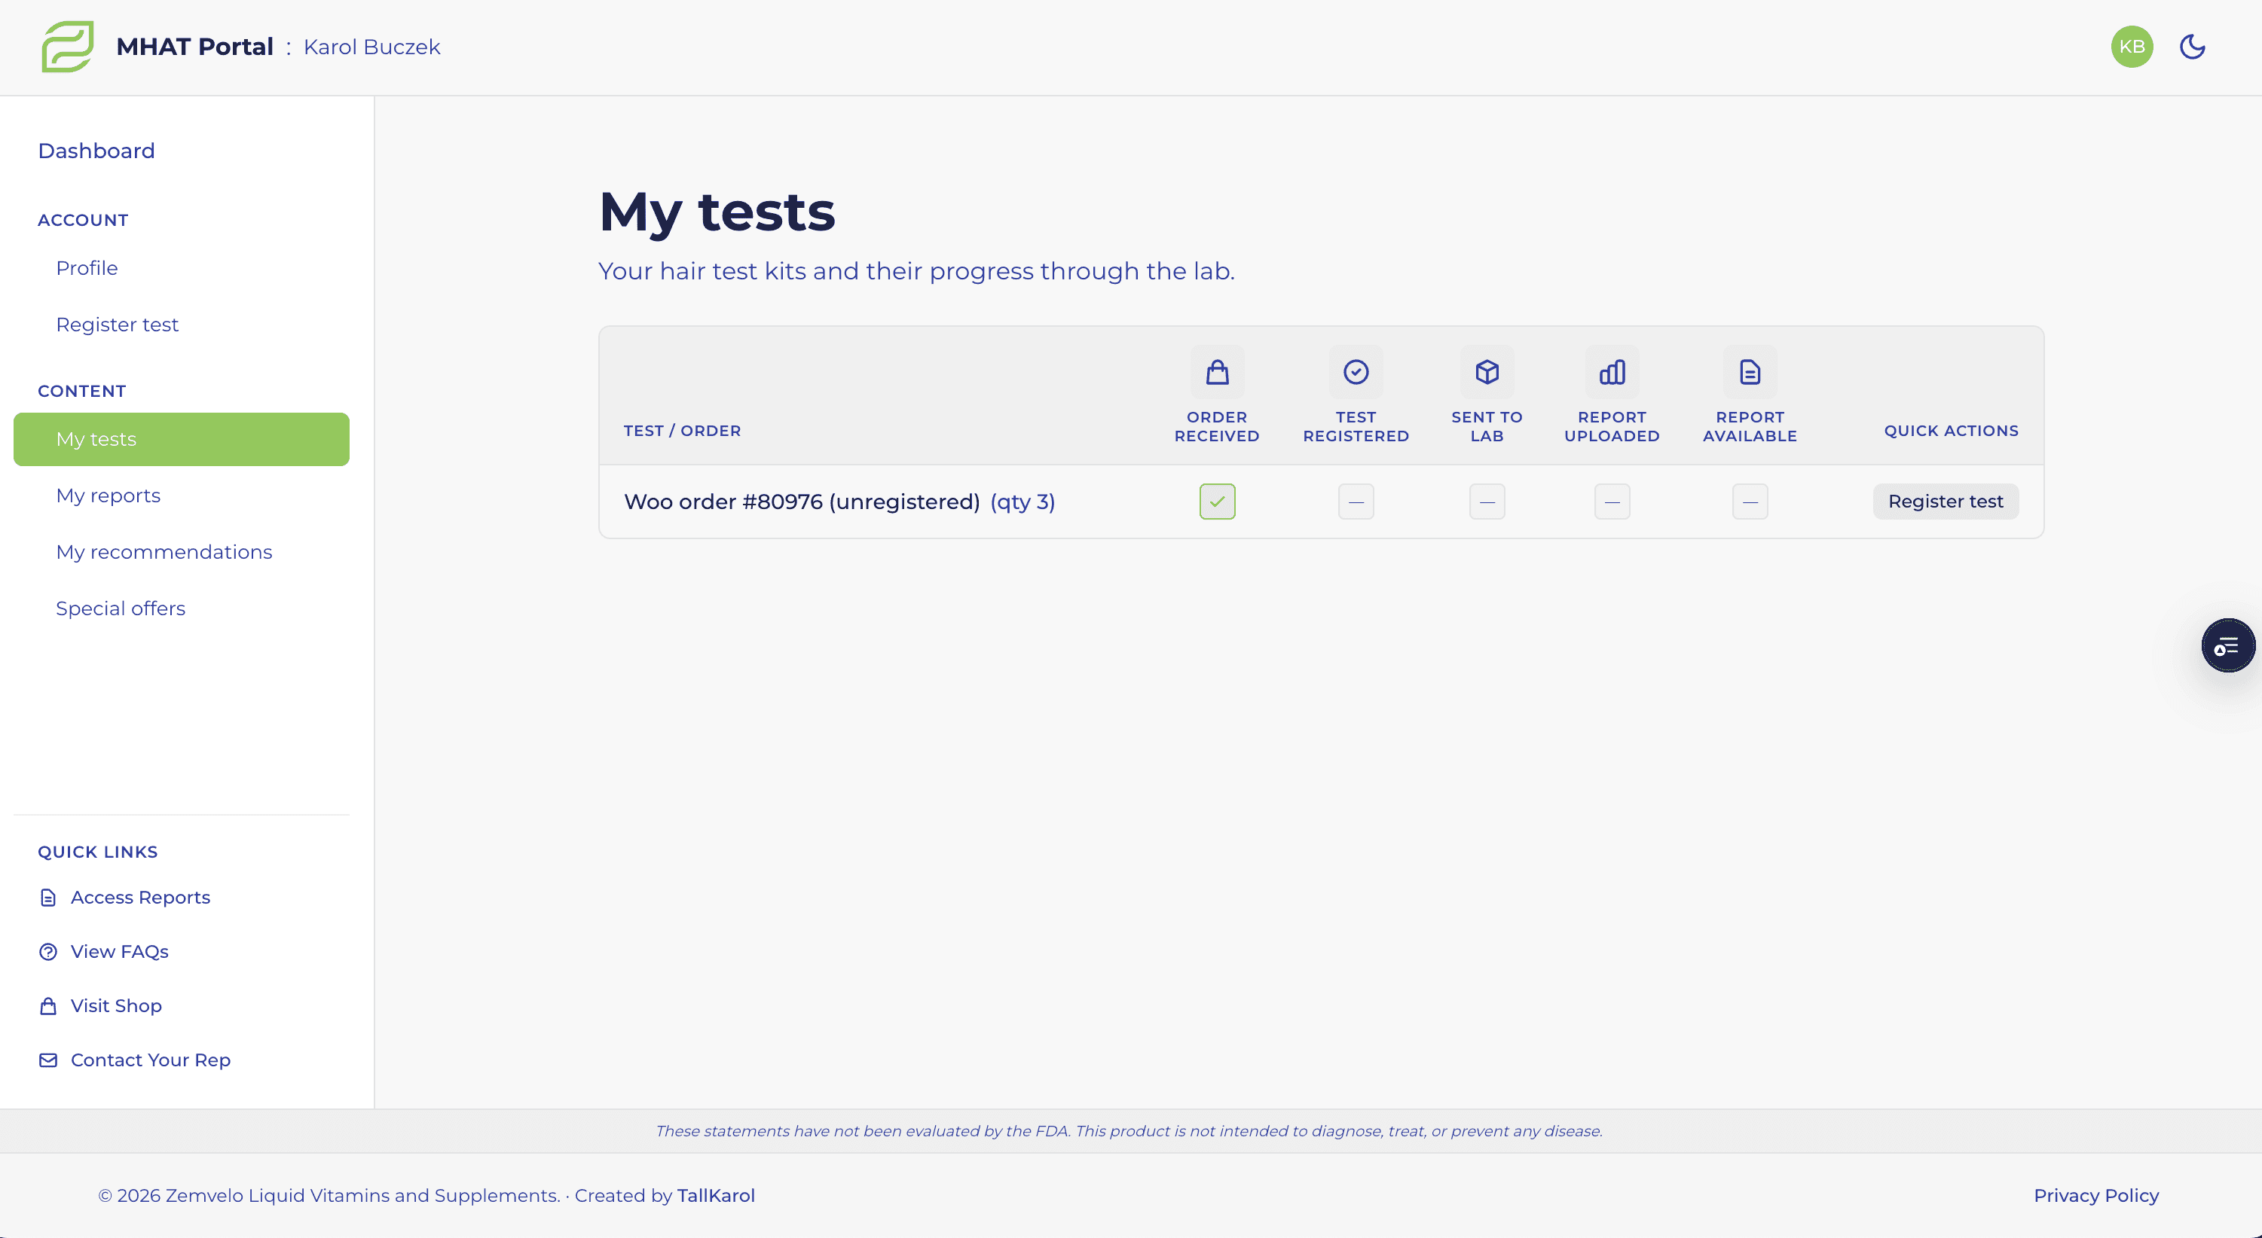Click the Report Available status box in row

tap(1749, 502)
